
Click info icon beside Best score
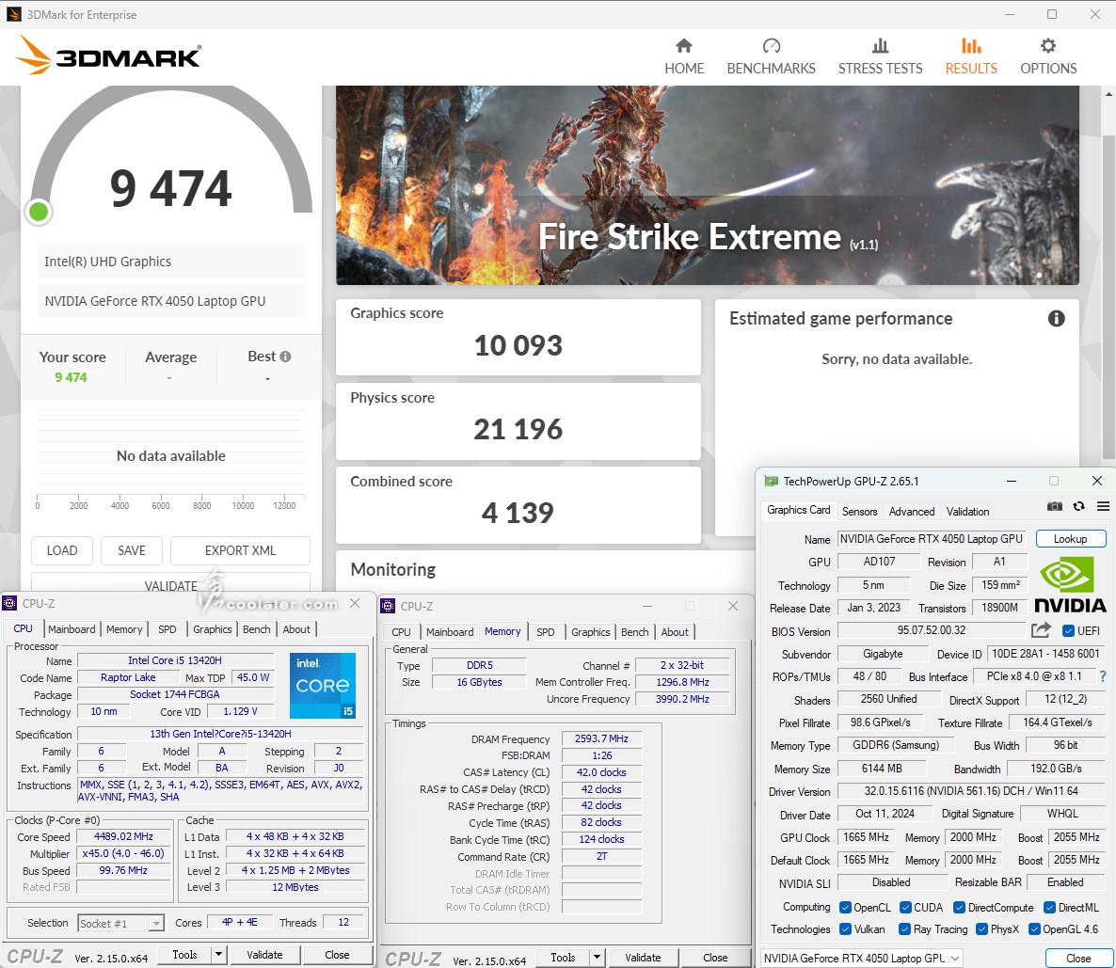285,357
